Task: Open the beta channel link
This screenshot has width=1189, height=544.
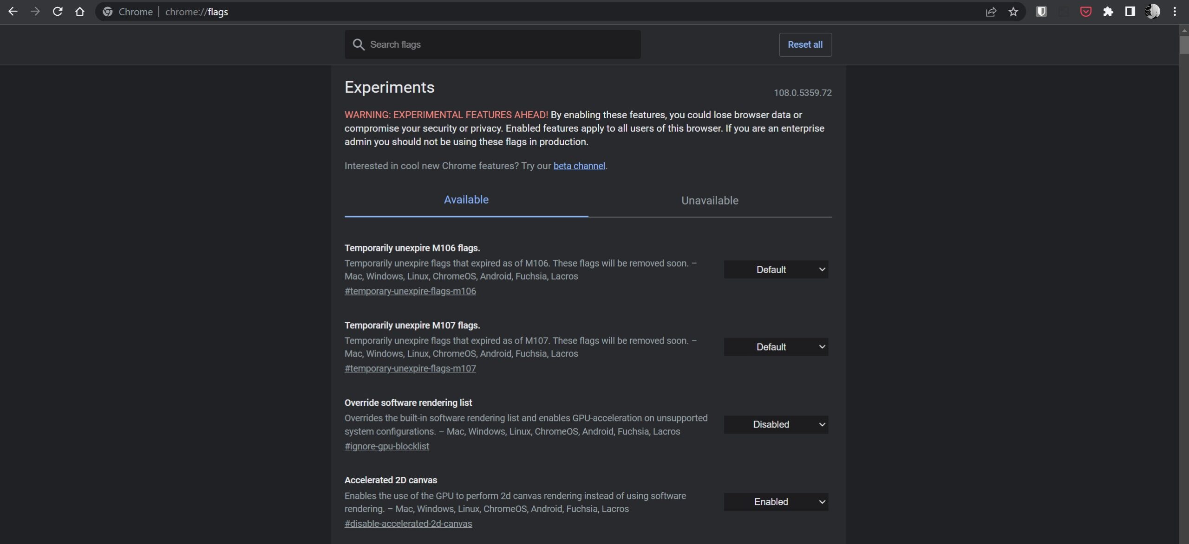Action: [x=579, y=166]
